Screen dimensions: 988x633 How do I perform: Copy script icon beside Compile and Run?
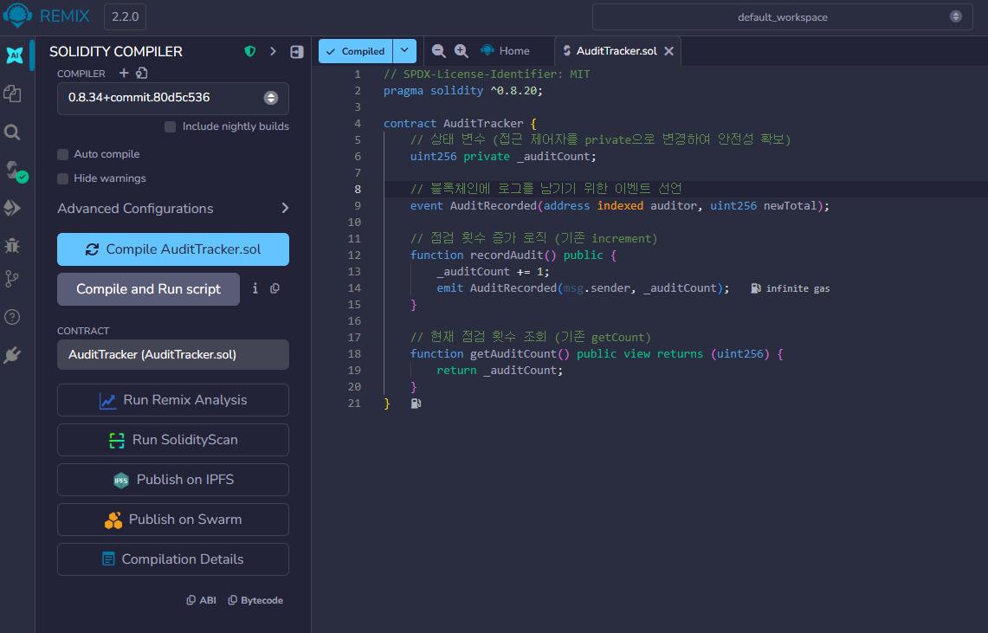coord(274,288)
